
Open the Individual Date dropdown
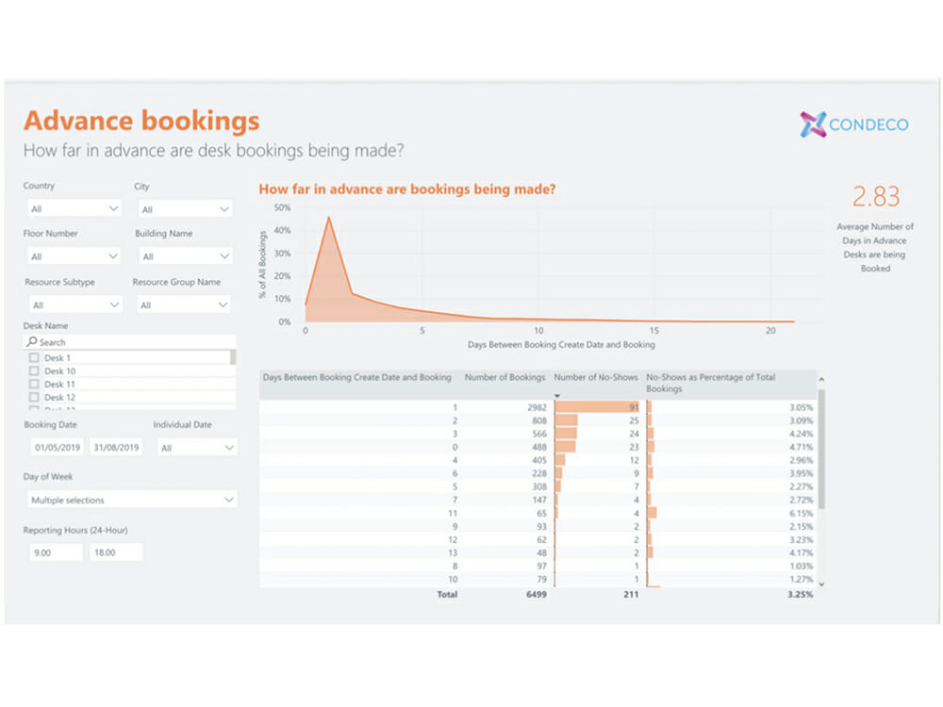195,448
